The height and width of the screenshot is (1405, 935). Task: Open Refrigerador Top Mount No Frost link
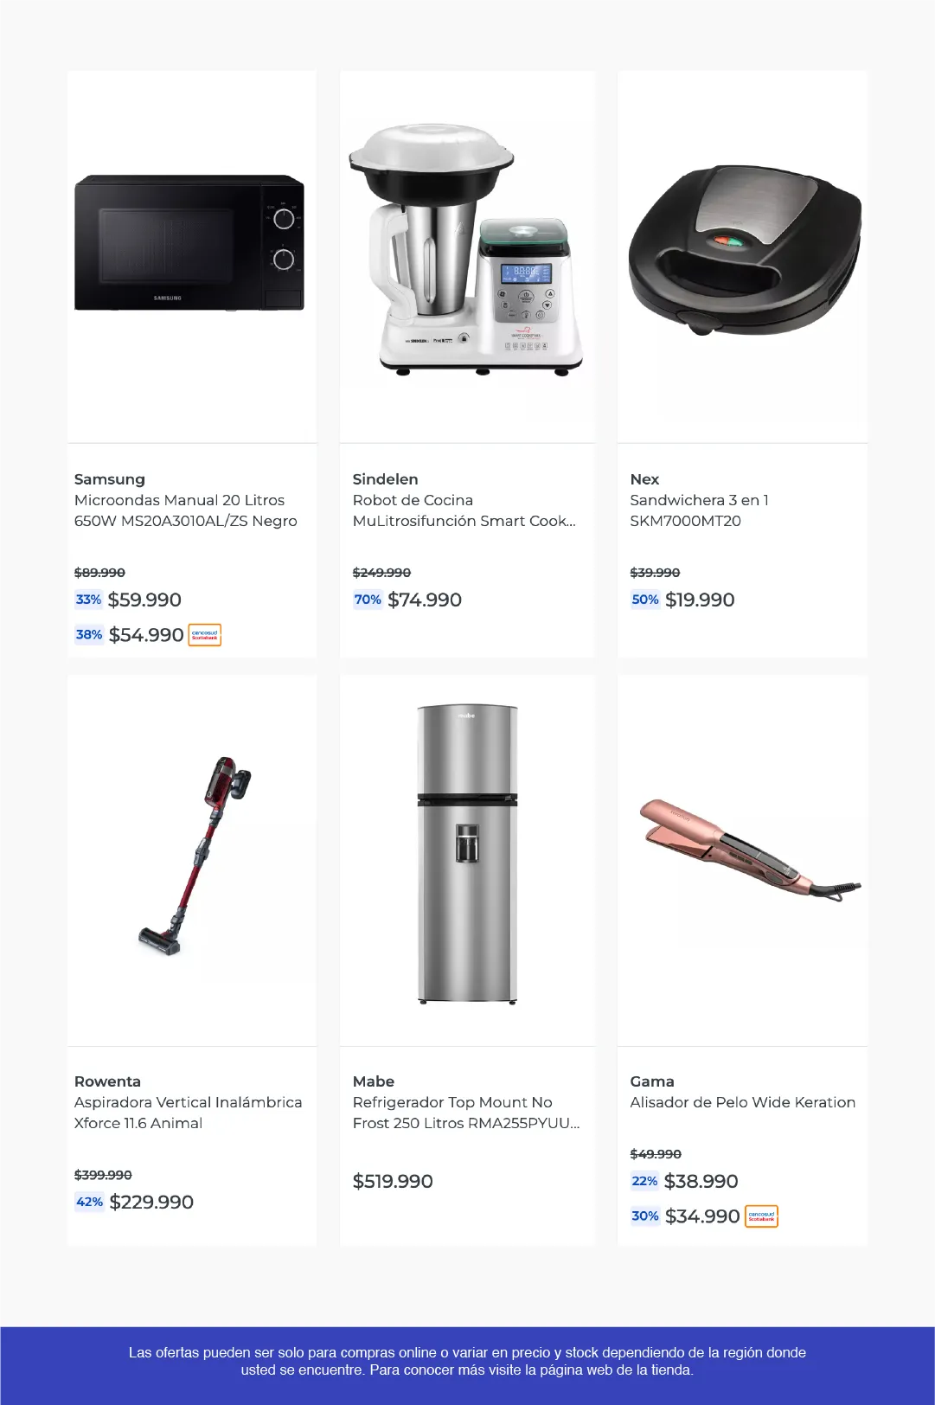tap(466, 1113)
